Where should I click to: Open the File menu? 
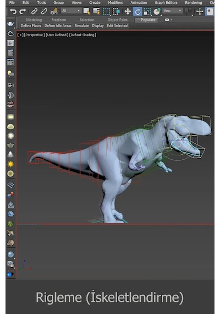tap(12, 3)
